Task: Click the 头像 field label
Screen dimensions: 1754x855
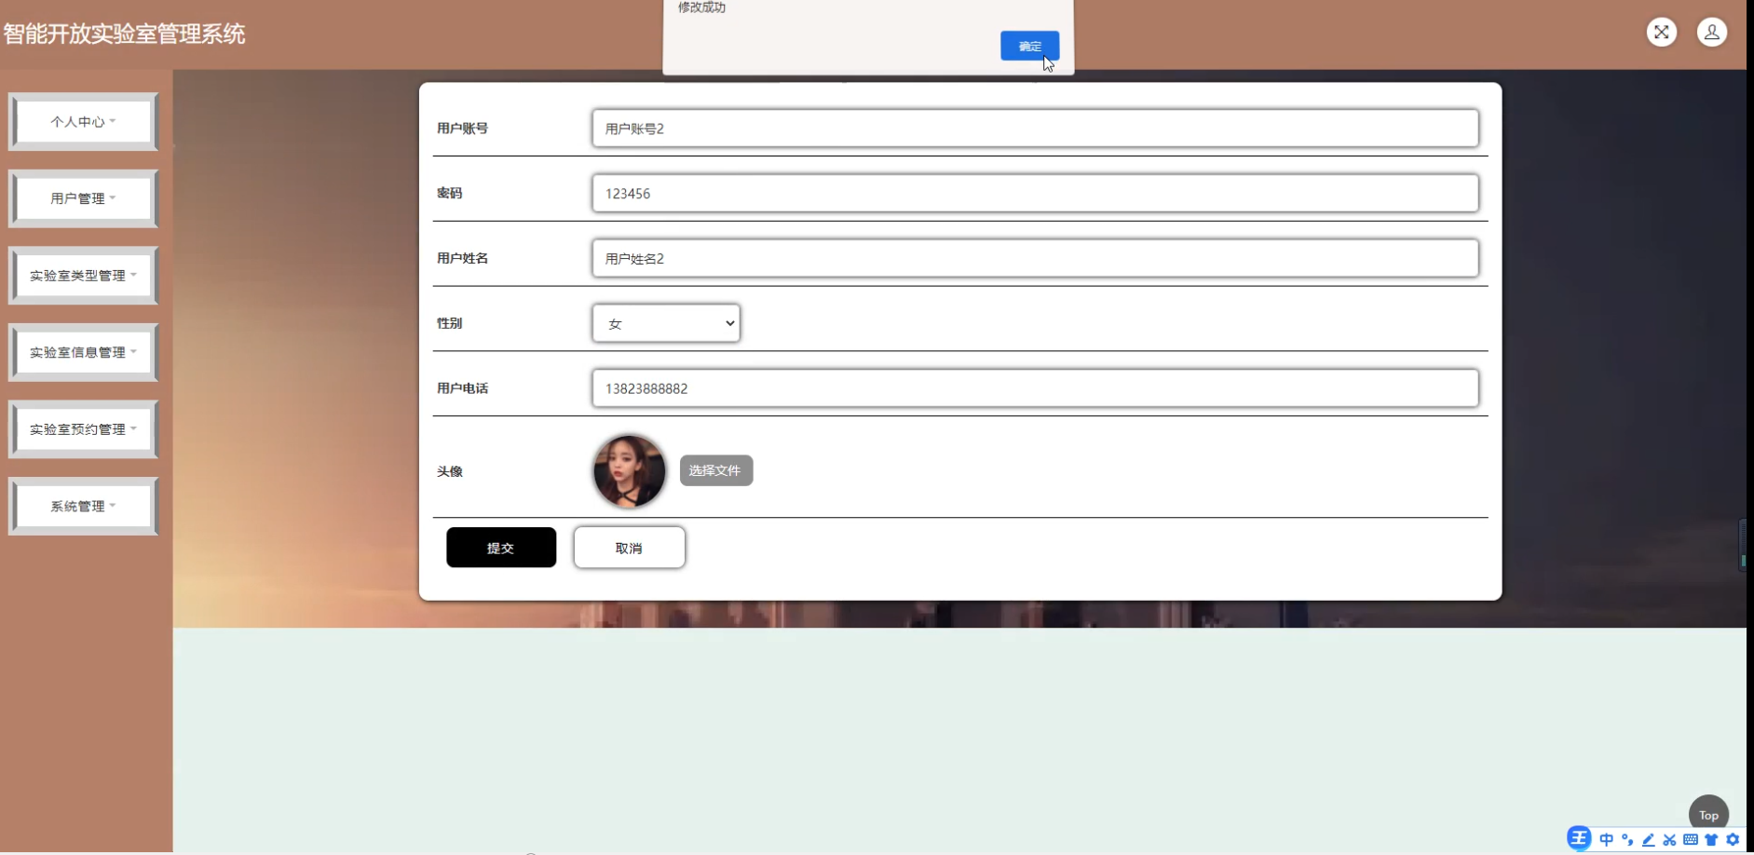Action: click(450, 471)
